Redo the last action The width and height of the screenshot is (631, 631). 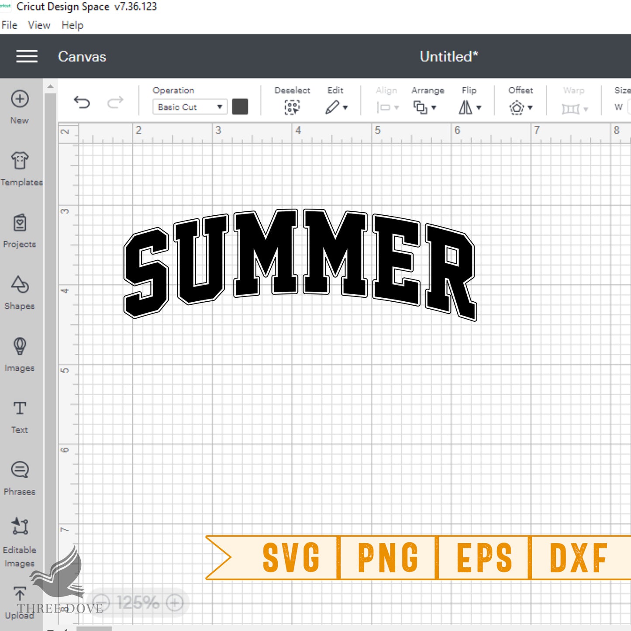pos(115,102)
